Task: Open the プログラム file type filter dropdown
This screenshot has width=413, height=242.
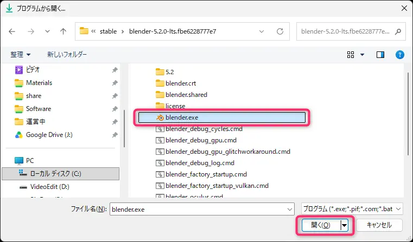Action: coord(352,209)
